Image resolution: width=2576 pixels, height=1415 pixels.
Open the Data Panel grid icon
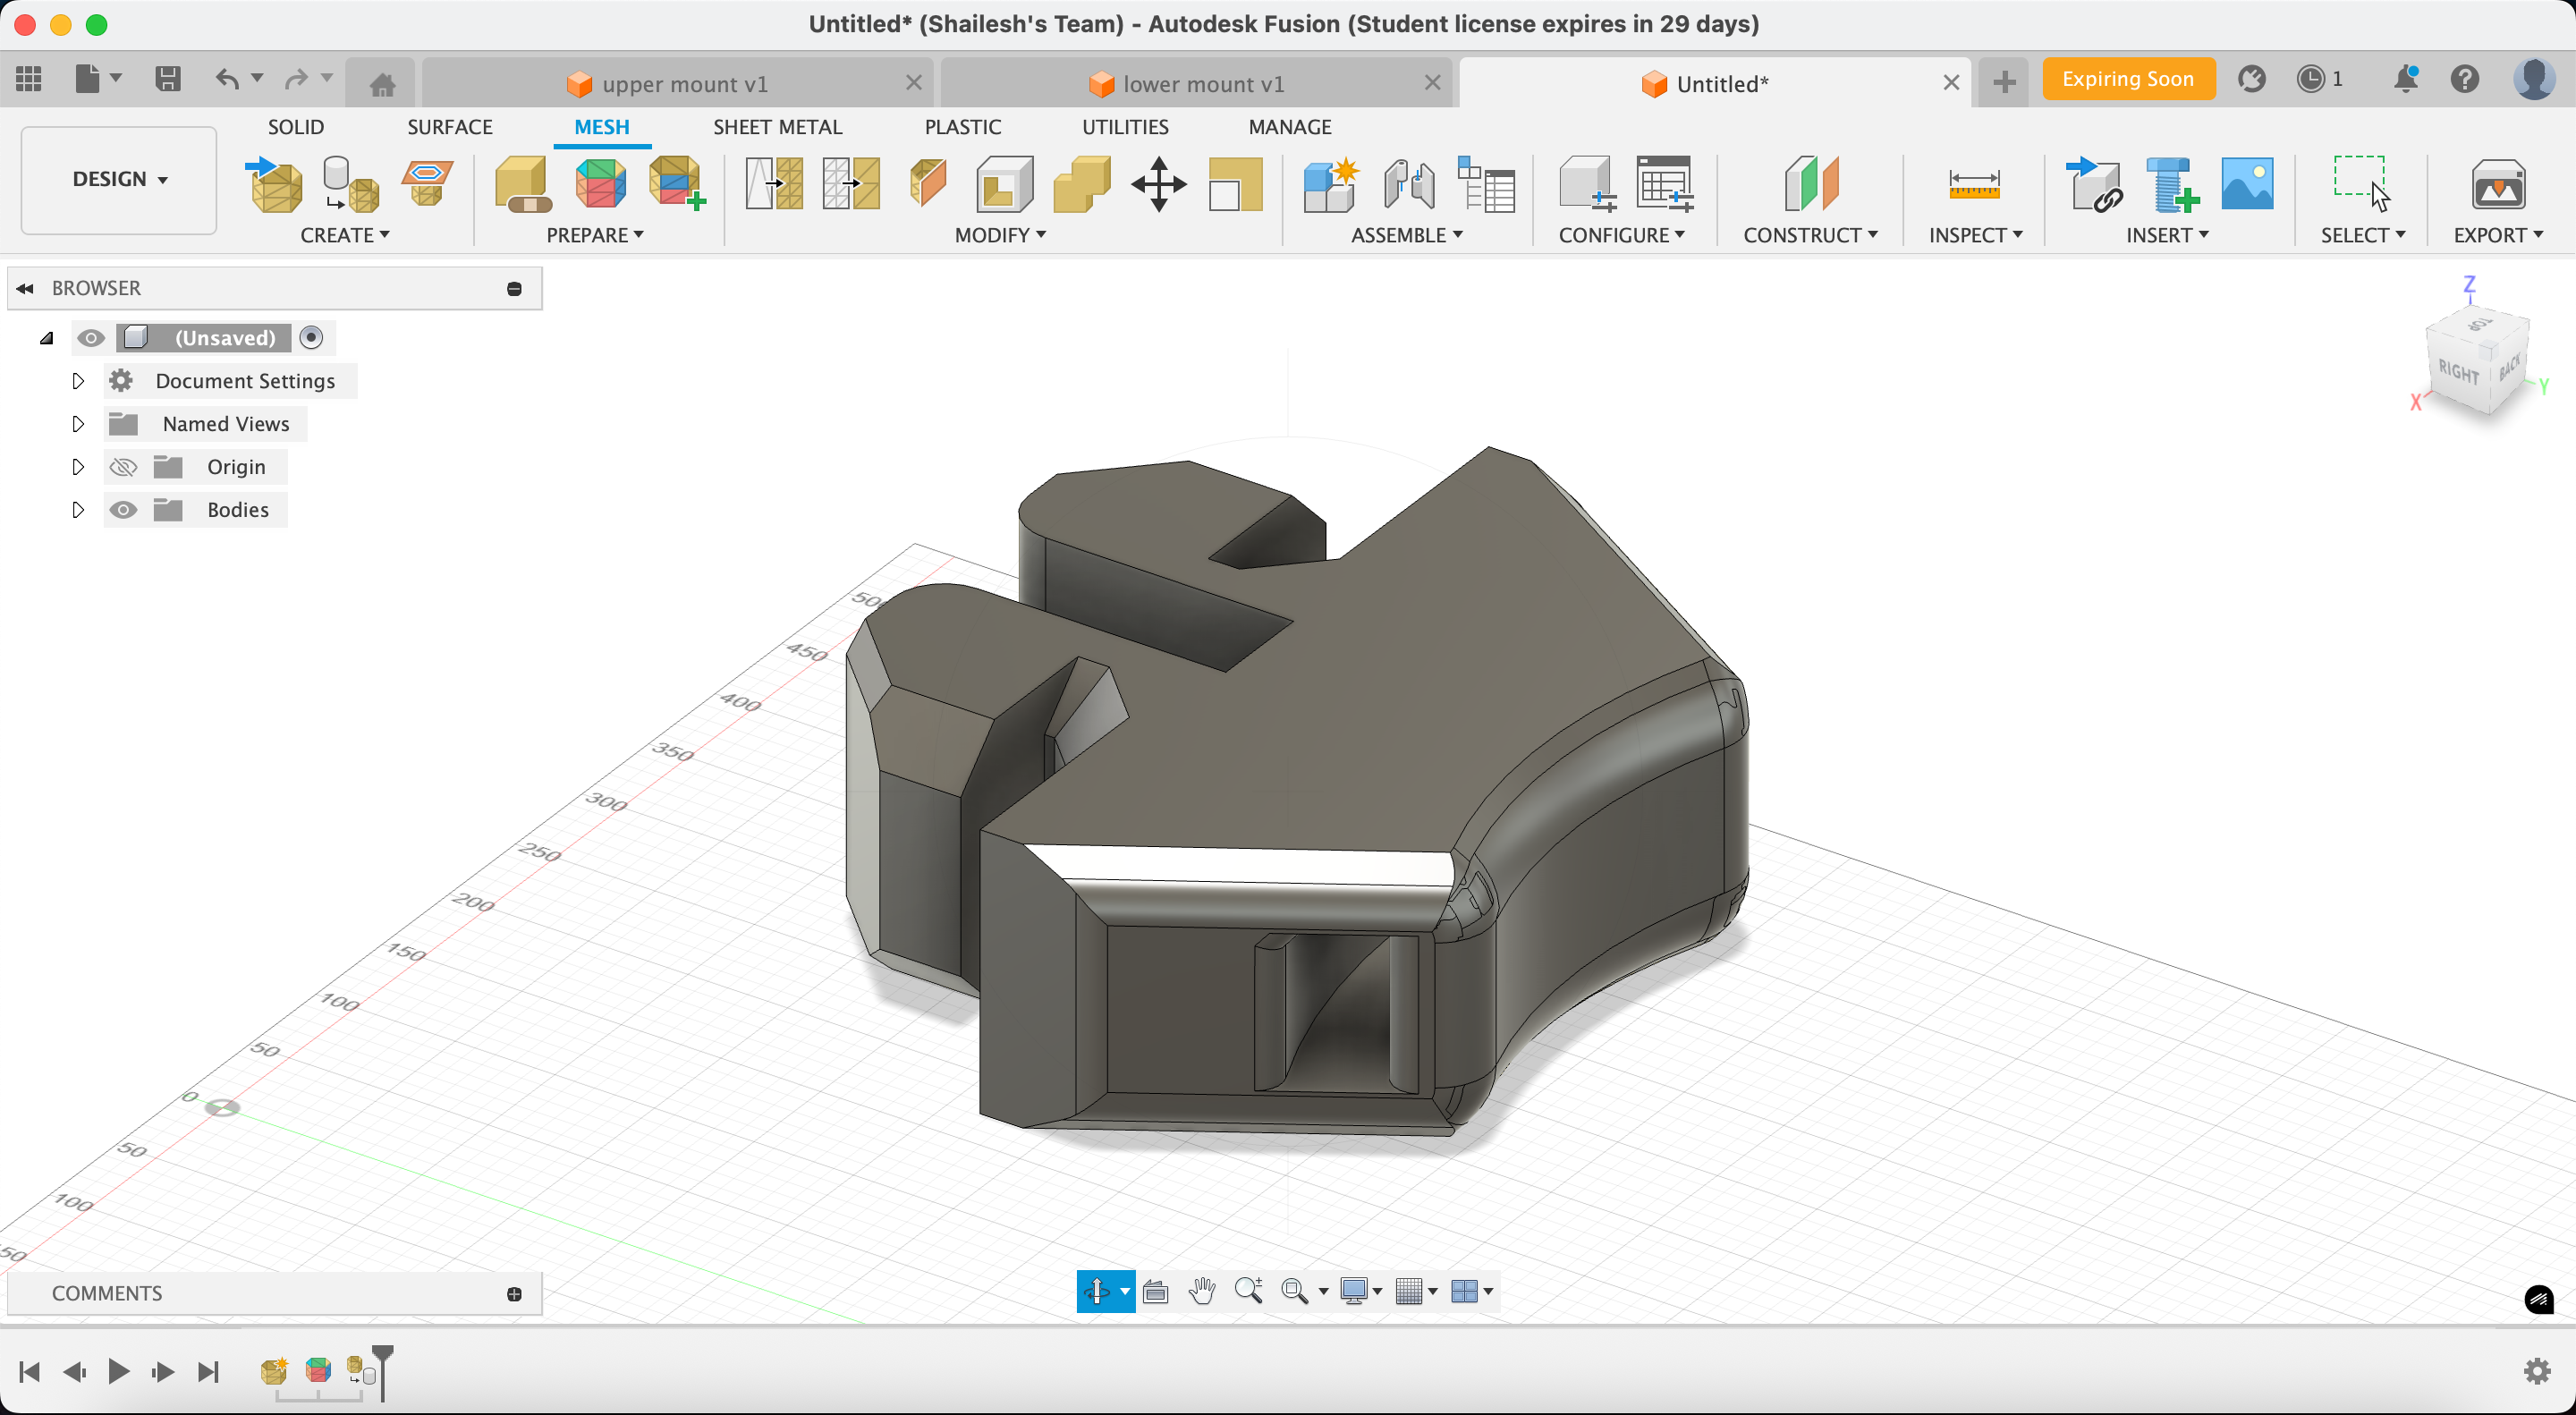click(29, 79)
